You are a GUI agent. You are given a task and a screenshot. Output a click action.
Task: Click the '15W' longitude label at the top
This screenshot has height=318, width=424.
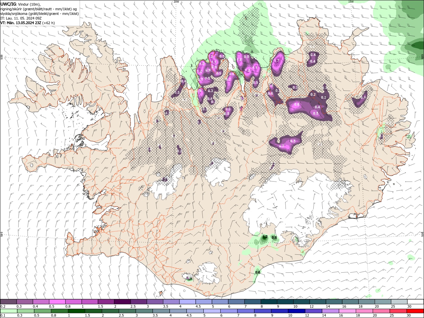[x=351, y=2]
